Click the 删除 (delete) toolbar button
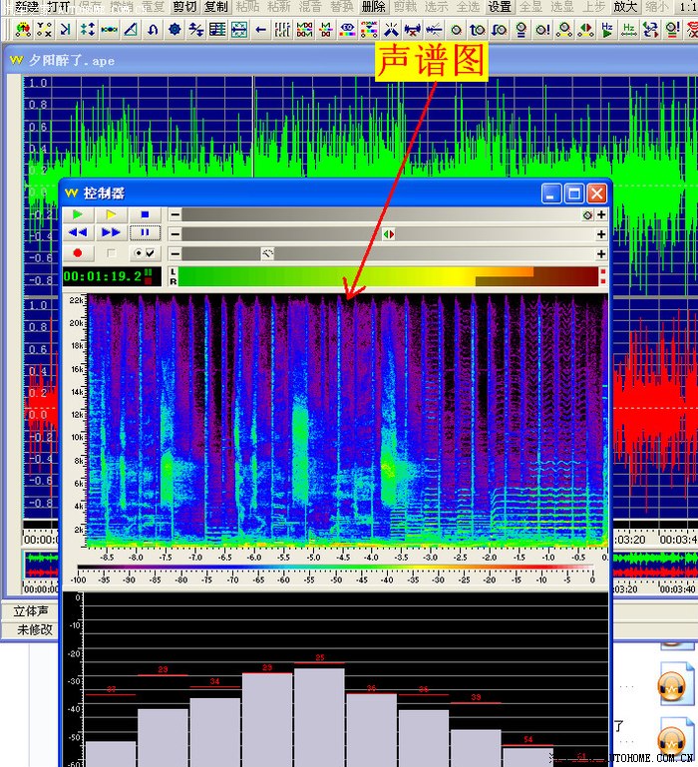The image size is (698, 767). 373,7
